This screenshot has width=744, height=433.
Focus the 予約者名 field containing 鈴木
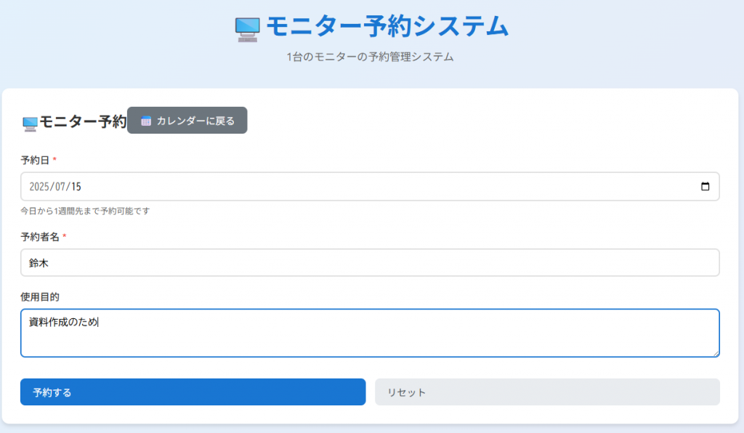tap(370, 263)
